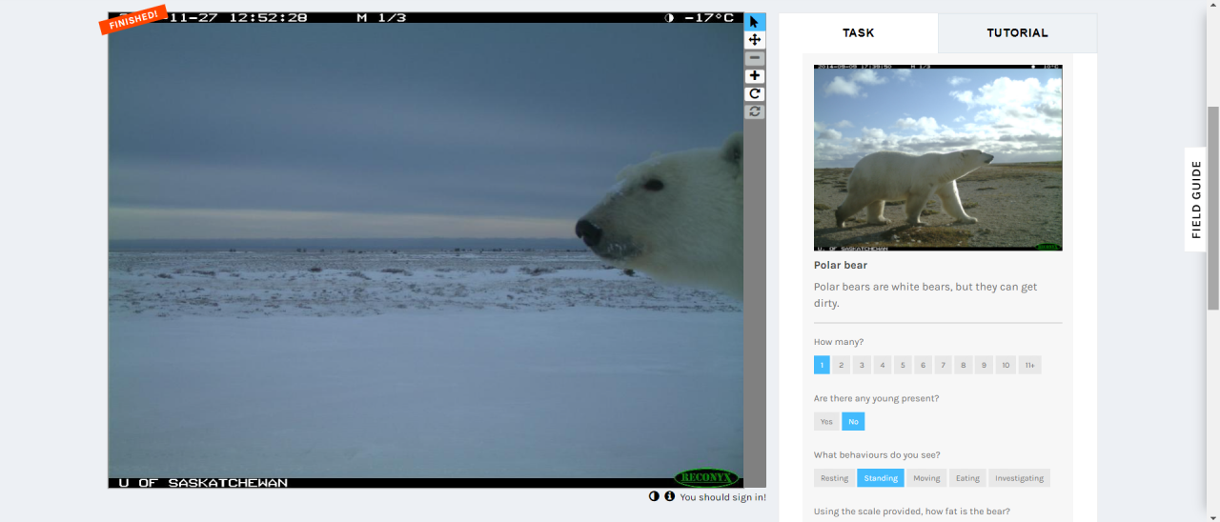Select 10 for how many bears
The width and height of the screenshot is (1220, 522).
pos(1006,365)
